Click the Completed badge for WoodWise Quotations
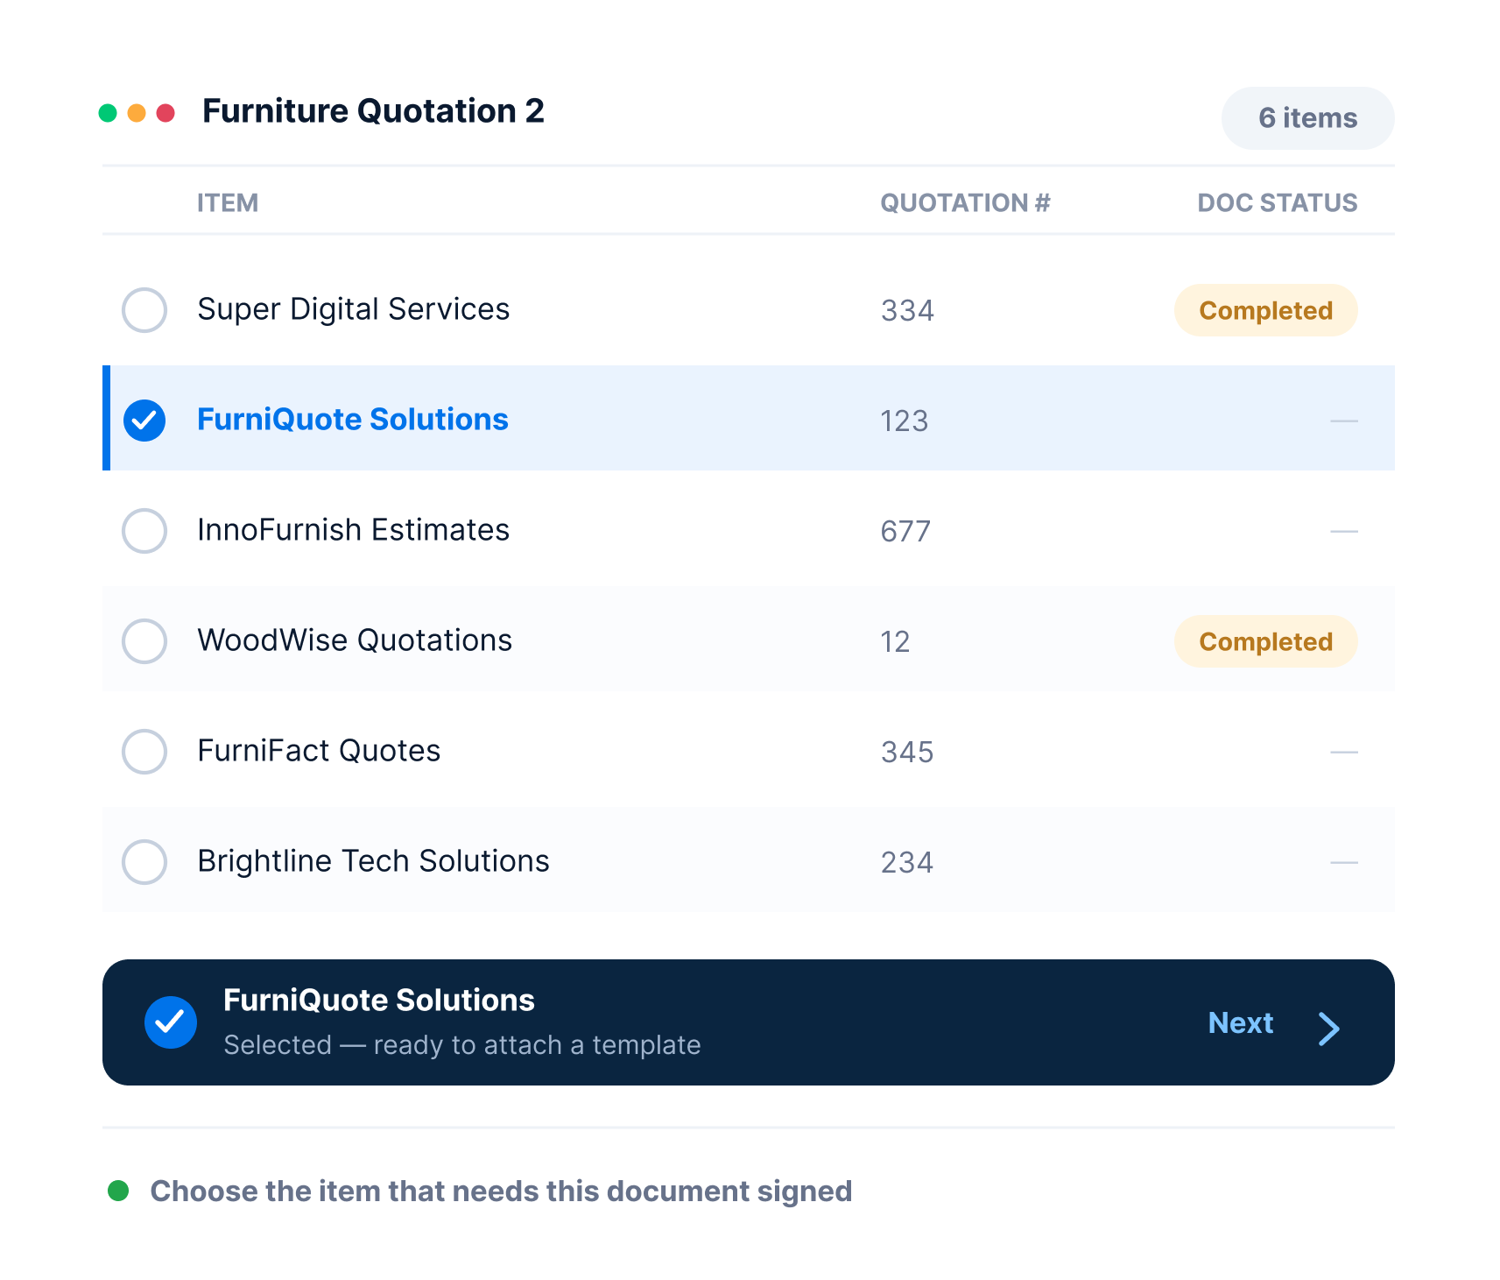Viewport: 1500px width, 1280px height. tap(1266, 641)
